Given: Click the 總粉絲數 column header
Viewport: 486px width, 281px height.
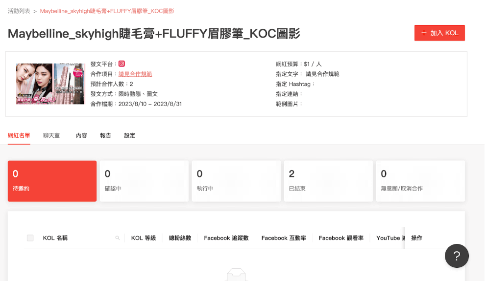Looking at the screenshot, I should (x=180, y=238).
